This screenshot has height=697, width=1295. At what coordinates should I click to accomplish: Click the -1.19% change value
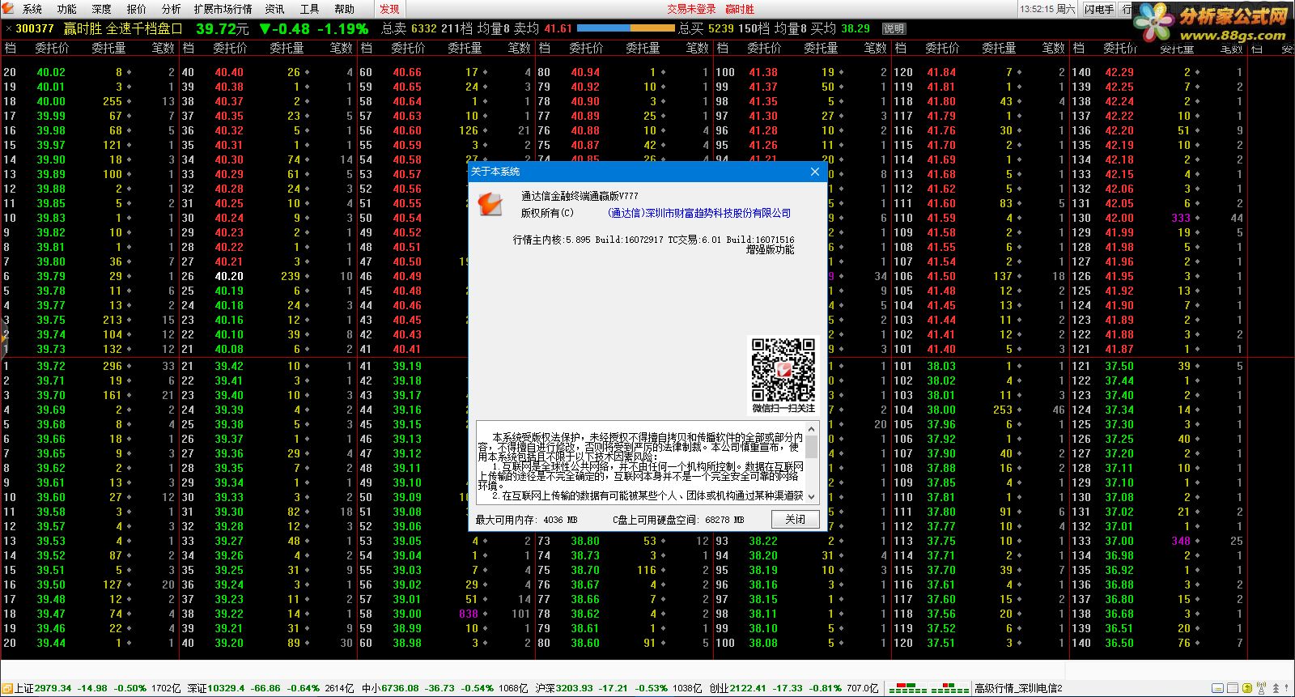coord(342,28)
